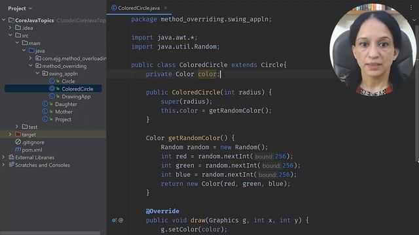The image size is (419, 235).
Task: Click the 'super(radius);' call
Action: coord(187,102)
